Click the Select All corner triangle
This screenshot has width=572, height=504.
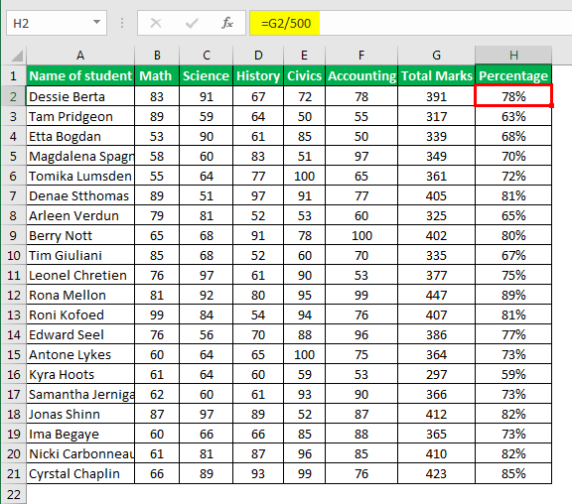(x=17, y=56)
